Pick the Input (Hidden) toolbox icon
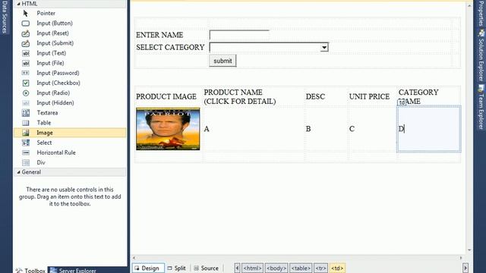The image size is (486, 273). pos(26,103)
